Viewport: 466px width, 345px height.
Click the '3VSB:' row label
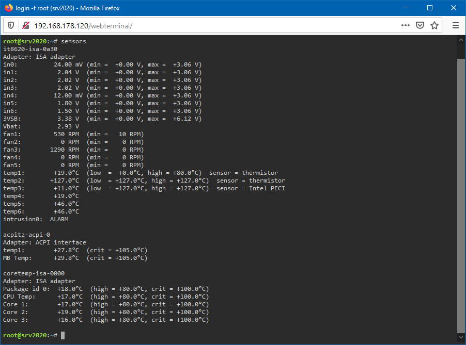[12, 119]
